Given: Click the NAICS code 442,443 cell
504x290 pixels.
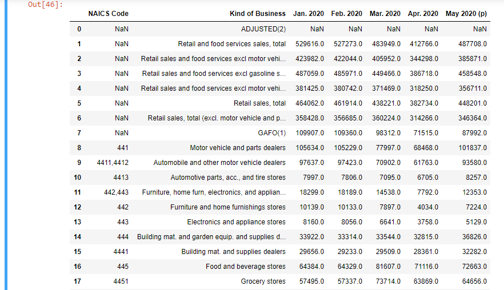Looking at the screenshot, I should point(116,192).
